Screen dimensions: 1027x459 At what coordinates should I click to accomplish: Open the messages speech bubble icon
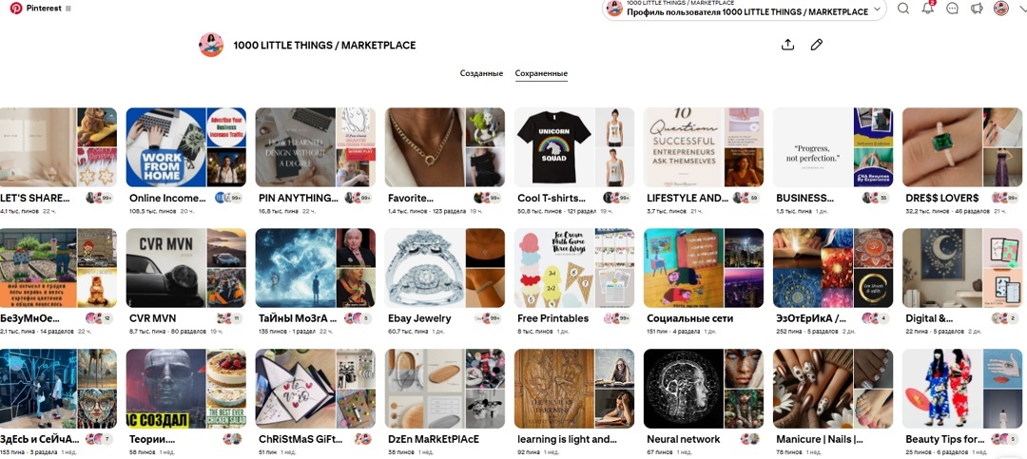click(952, 10)
